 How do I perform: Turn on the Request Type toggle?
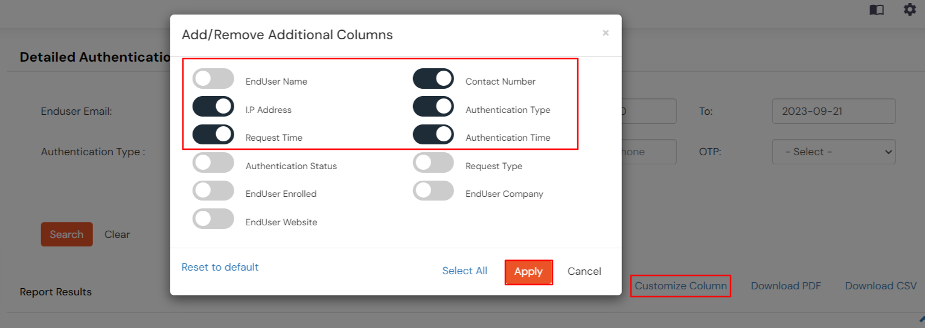pyautogui.click(x=434, y=163)
